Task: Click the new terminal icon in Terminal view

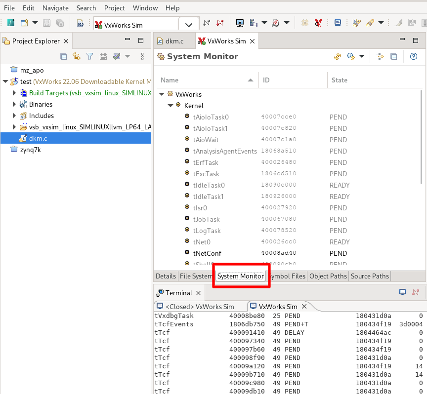Action: 402,292
